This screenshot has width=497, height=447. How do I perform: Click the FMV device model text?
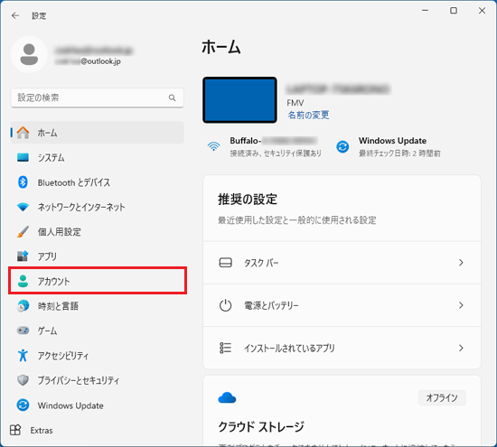click(x=295, y=103)
